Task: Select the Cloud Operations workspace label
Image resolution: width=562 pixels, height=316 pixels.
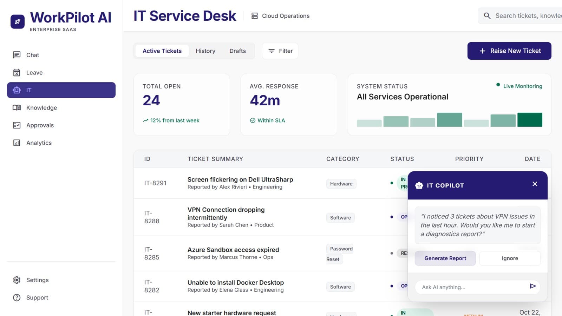Action: (286, 16)
